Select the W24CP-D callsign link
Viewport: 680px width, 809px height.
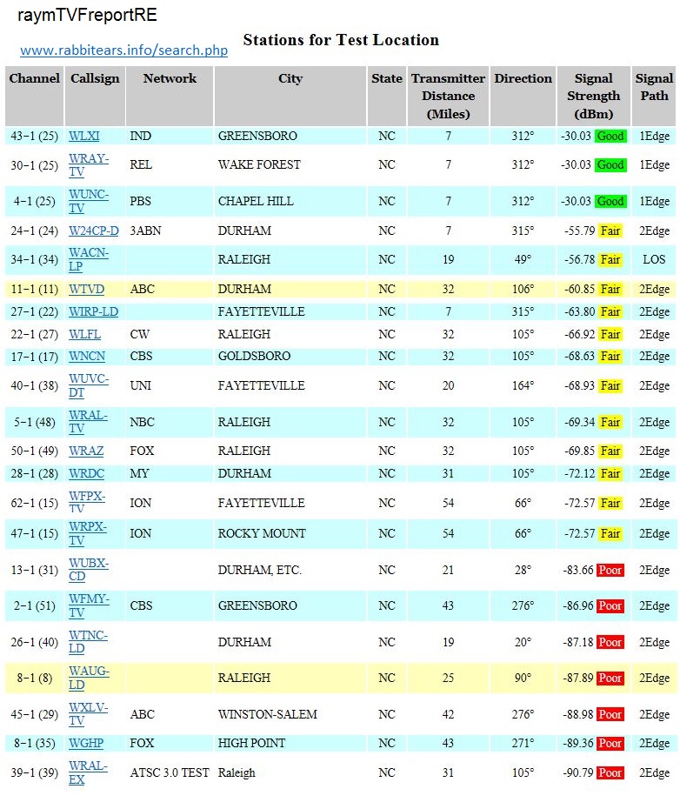tap(94, 231)
